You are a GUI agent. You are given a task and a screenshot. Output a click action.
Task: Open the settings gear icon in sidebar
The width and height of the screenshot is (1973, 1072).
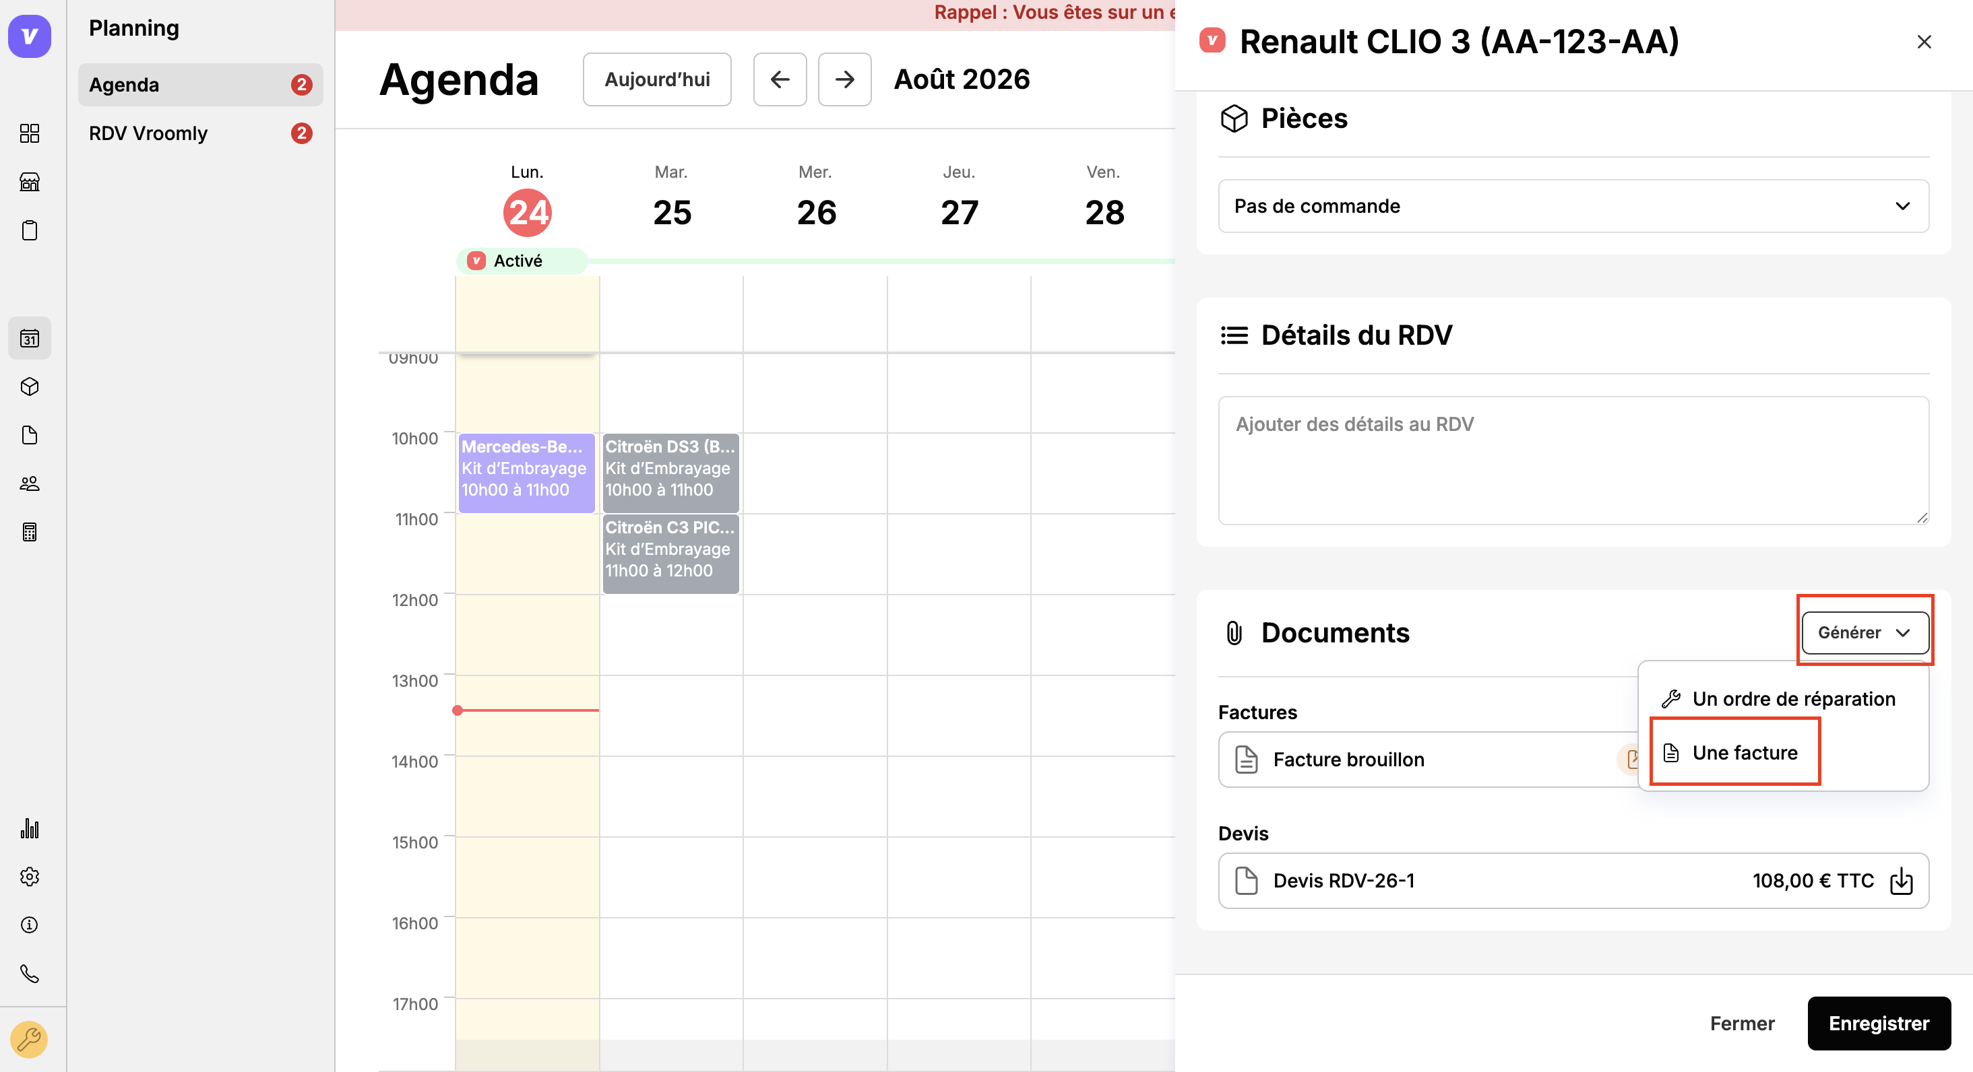(29, 877)
